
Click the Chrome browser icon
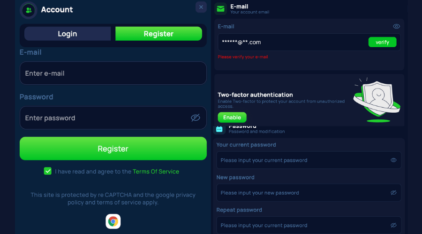(x=113, y=221)
